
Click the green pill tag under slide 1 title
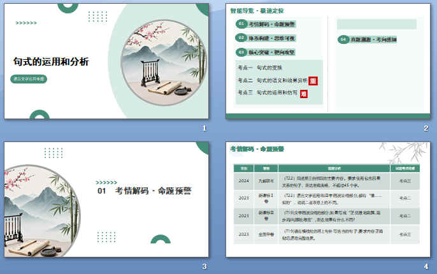point(29,80)
